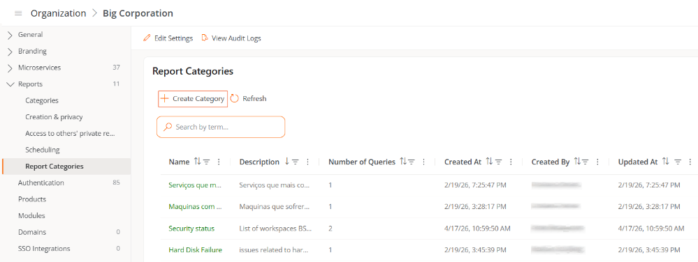
Task: Click the magnifier icon in search box
Action: click(x=168, y=127)
